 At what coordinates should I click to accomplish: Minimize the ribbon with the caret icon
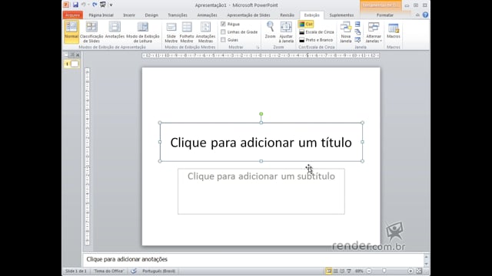pyautogui.click(x=417, y=15)
